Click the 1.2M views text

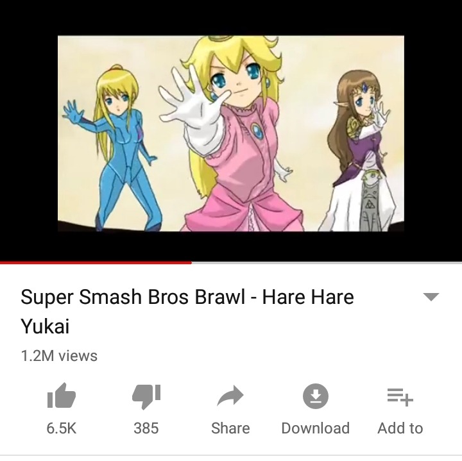[59, 356]
